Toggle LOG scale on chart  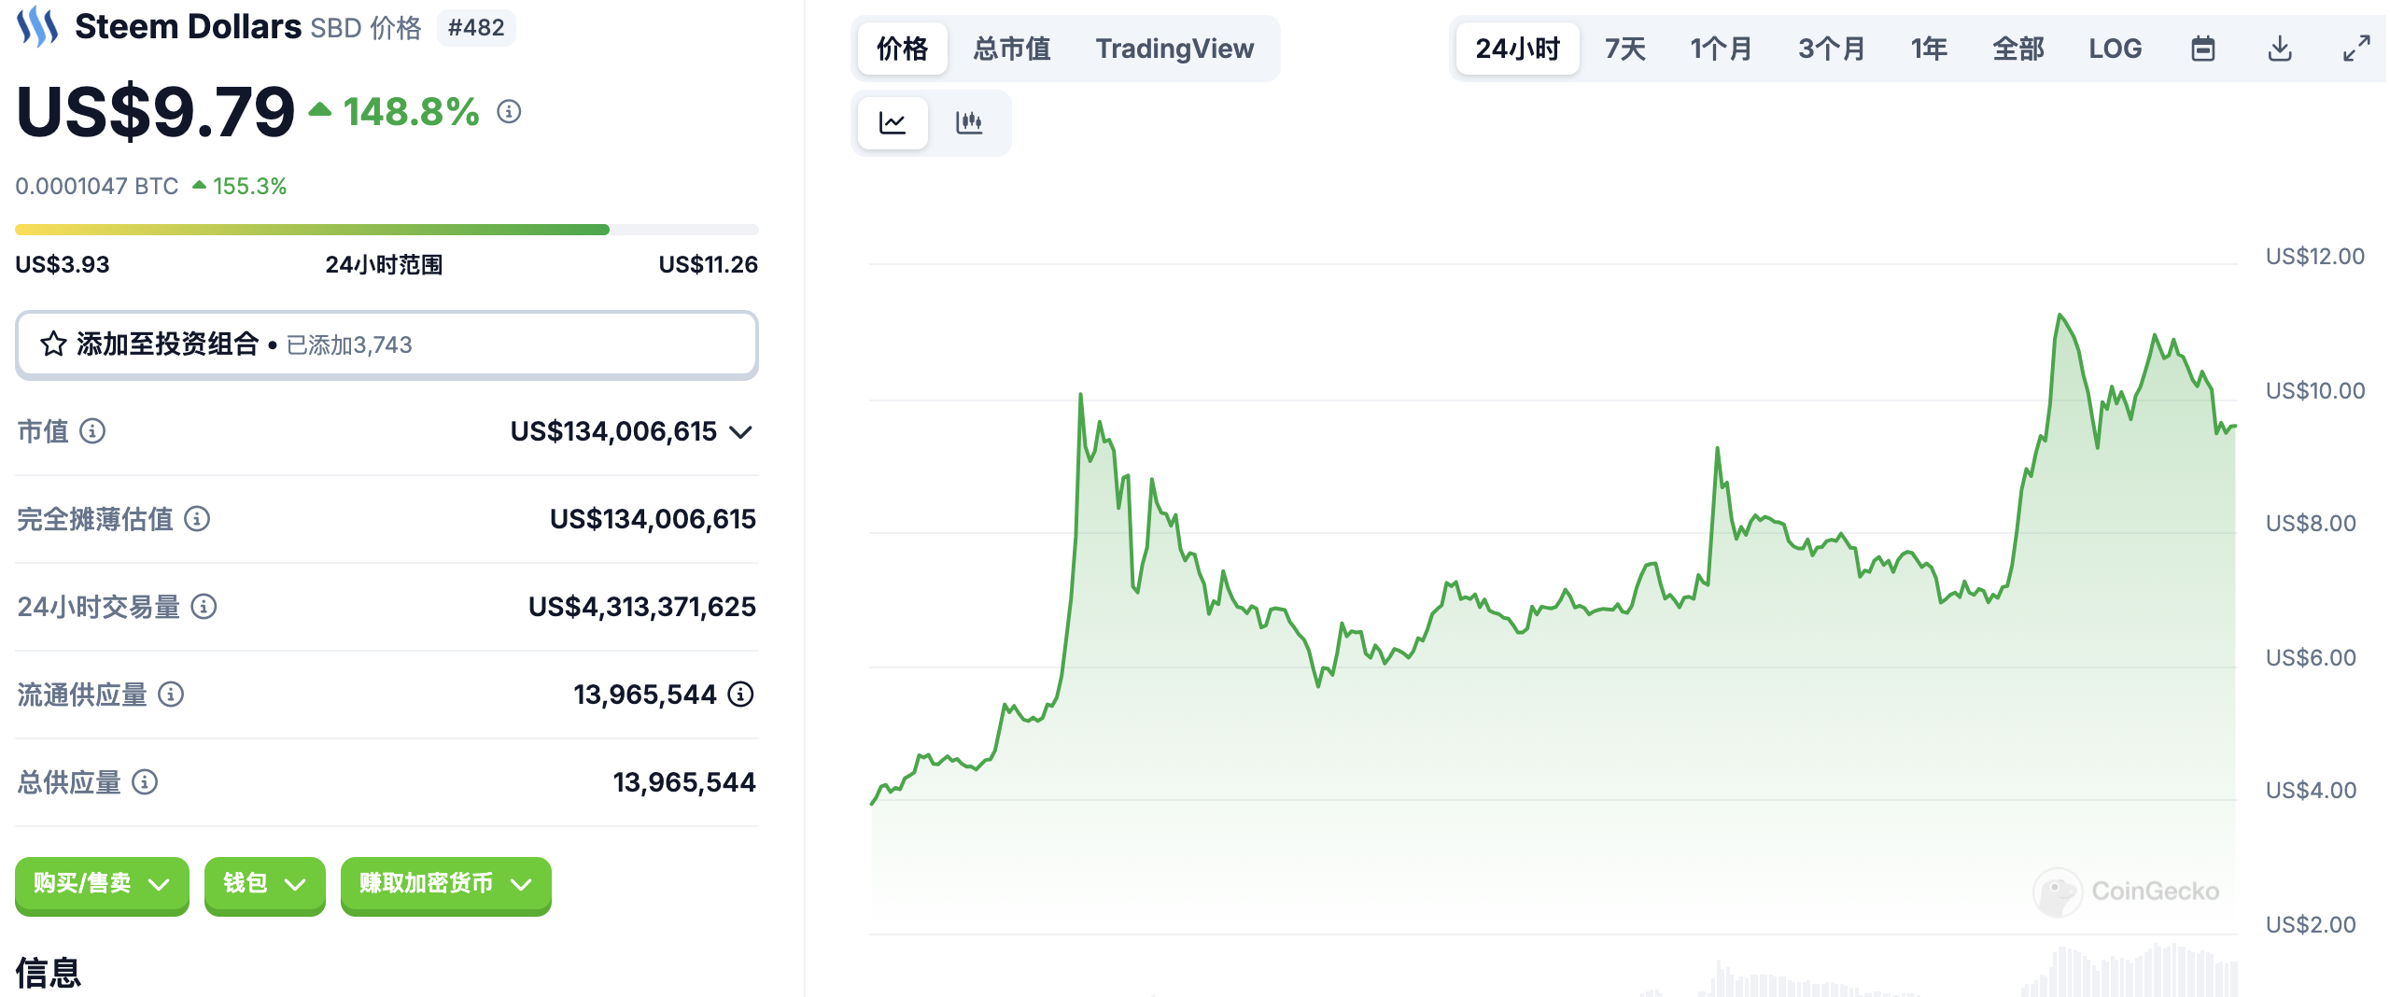[x=2115, y=49]
